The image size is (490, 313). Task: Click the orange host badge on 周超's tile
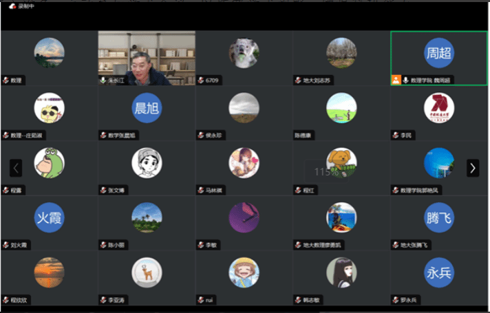396,80
